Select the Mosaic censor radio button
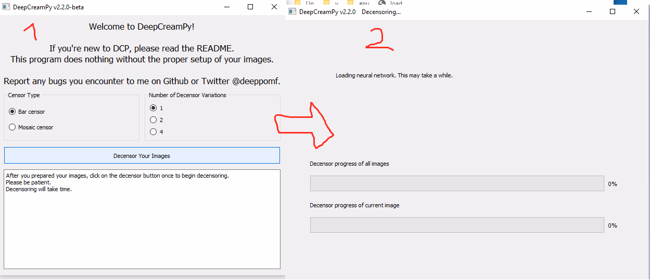Screen dimensions: 650x280 click(x=12, y=127)
